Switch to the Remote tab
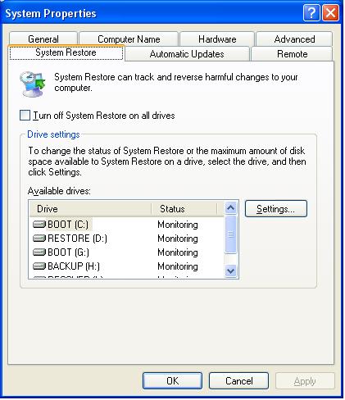Viewport: 345px width, 400px height. (292, 53)
